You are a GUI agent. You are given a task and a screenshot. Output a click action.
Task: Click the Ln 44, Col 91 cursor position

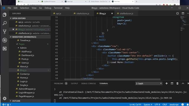click(135, 105)
